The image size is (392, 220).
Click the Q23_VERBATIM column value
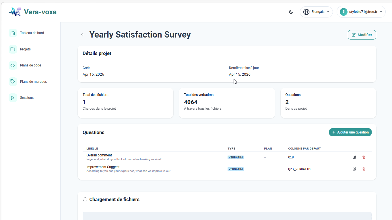pos(299,169)
